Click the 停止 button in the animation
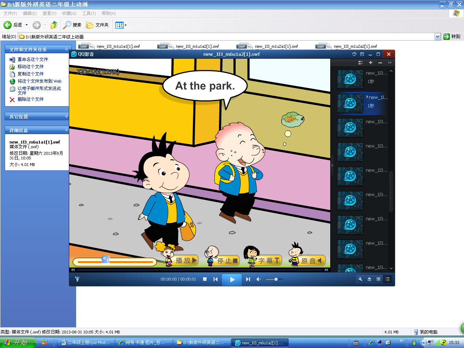 click(227, 261)
